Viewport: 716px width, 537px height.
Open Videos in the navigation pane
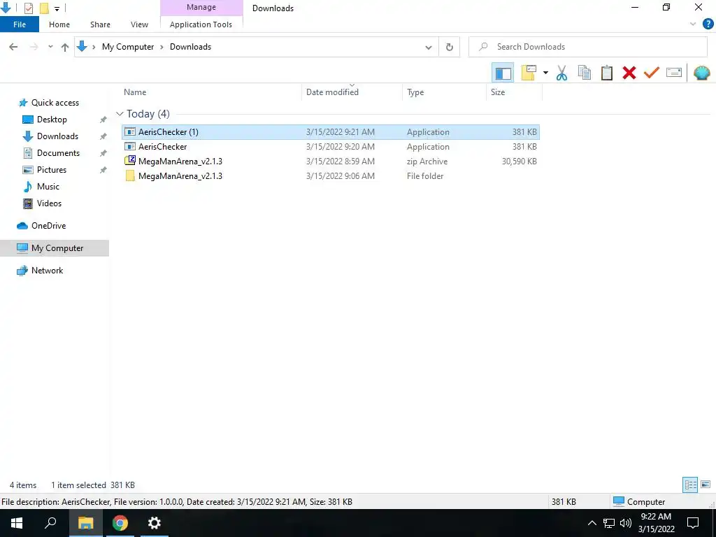pos(49,203)
